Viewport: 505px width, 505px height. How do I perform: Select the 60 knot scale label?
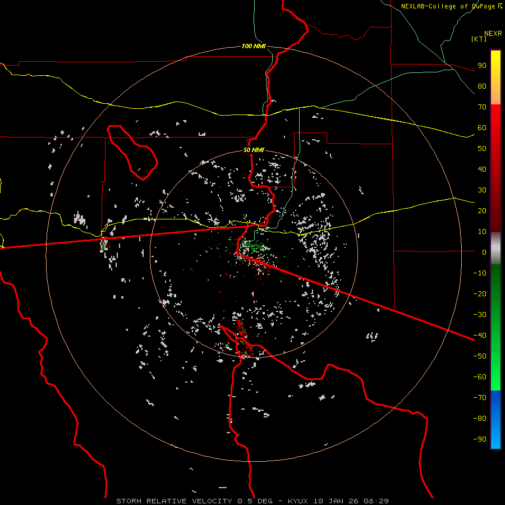click(x=482, y=128)
